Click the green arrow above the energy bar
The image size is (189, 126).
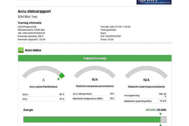tap(160, 114)
